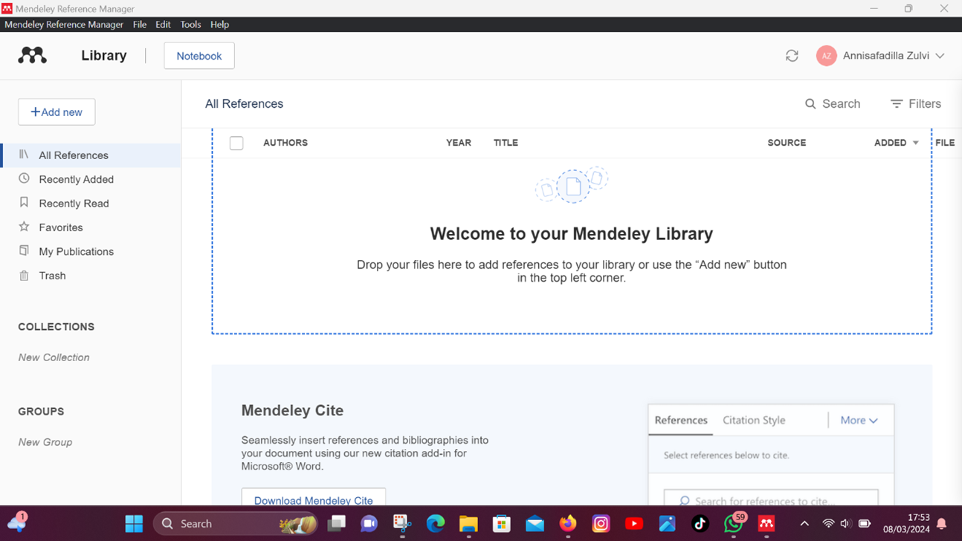Open the Tools menu
Screen dimensions: 962x541
[x=190, y=25]
